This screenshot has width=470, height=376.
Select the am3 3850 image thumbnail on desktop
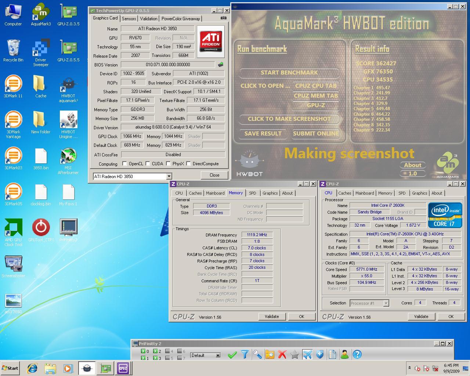(x=13, y=304)
